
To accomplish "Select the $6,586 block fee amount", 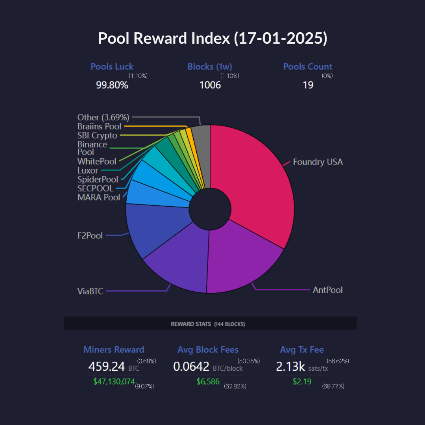I will 208,382.
